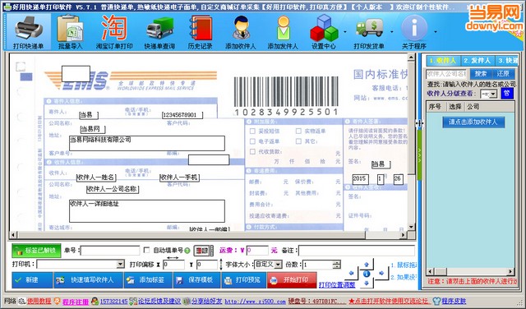Nudge print position up arrow
The height and width of the screenshot is (309, 526).
pyautogui.click(x=367, y=265)
